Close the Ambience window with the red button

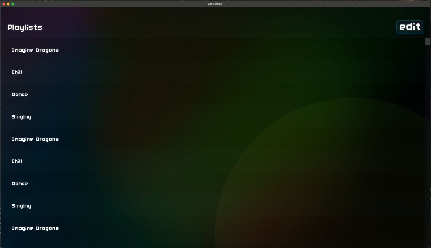point(4,4)
